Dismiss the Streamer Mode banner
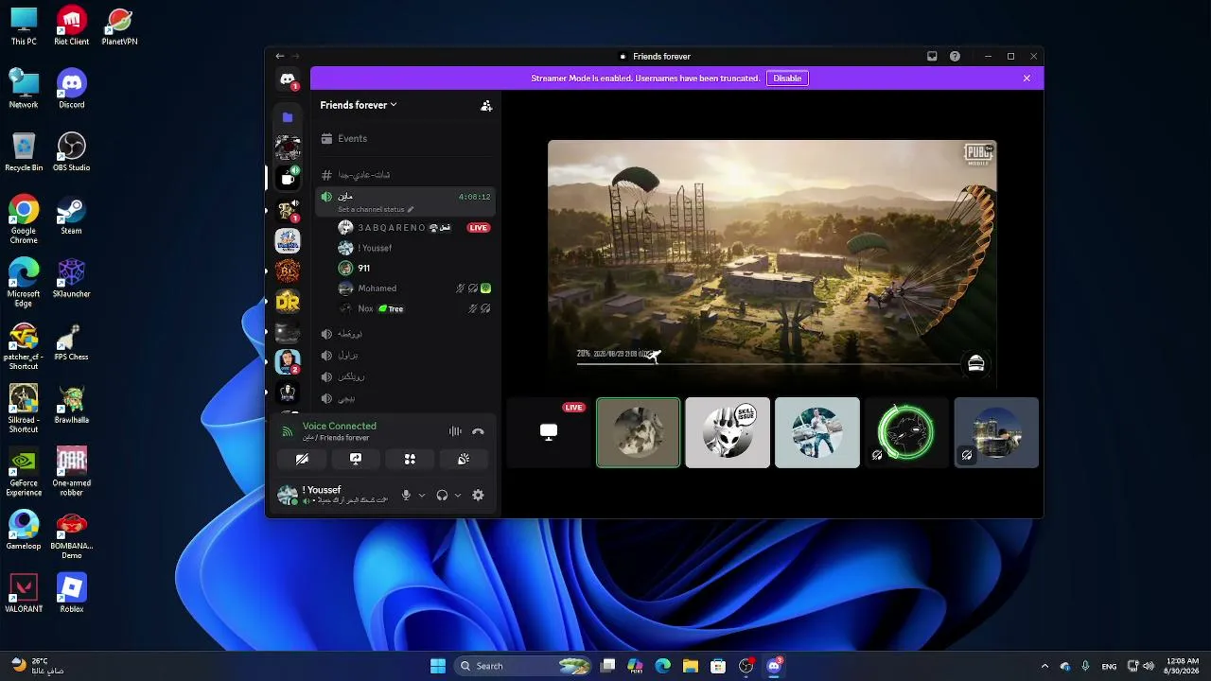The height and width of the screenshot is (681, 1211). tap(1027, 79)
